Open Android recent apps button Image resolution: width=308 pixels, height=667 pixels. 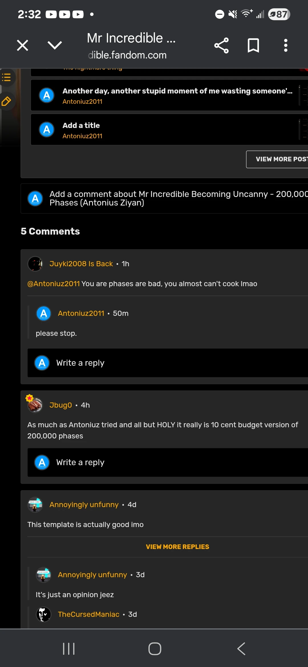click(69, 649)
